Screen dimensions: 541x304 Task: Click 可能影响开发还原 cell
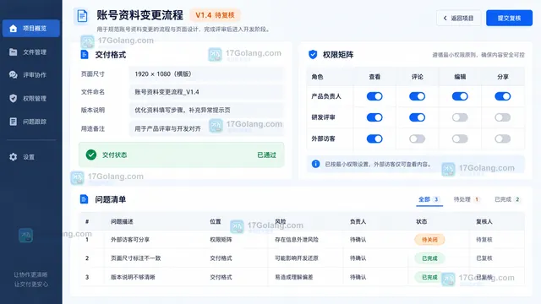(x=297, y=258)
